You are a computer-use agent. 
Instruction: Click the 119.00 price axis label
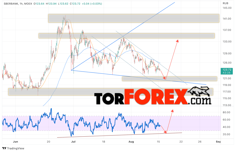(x=227, y=85)
